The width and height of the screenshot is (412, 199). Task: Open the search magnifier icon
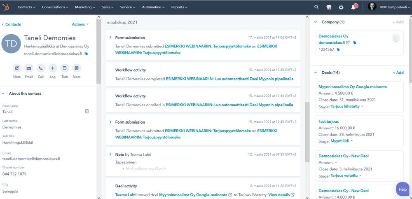coord(316,7)
